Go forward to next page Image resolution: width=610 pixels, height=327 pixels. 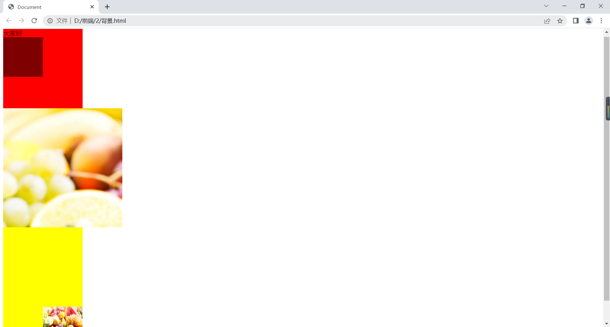pos(21,21)
